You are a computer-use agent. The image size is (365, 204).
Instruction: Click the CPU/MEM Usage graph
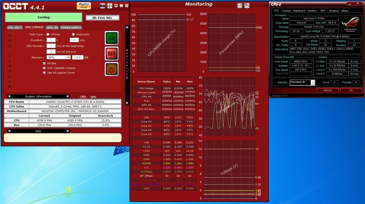click(x=161, y=43)
